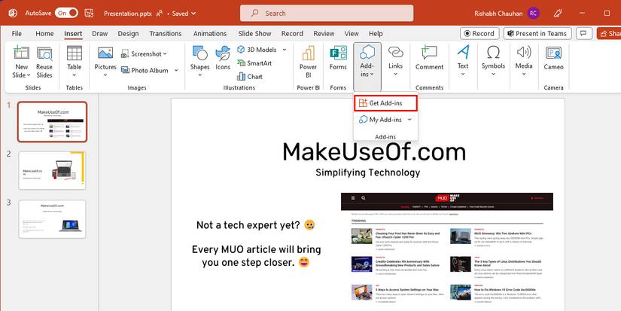Screen dimensions: 621x311
Task: Click the Share button
Action: pos(609,34)
